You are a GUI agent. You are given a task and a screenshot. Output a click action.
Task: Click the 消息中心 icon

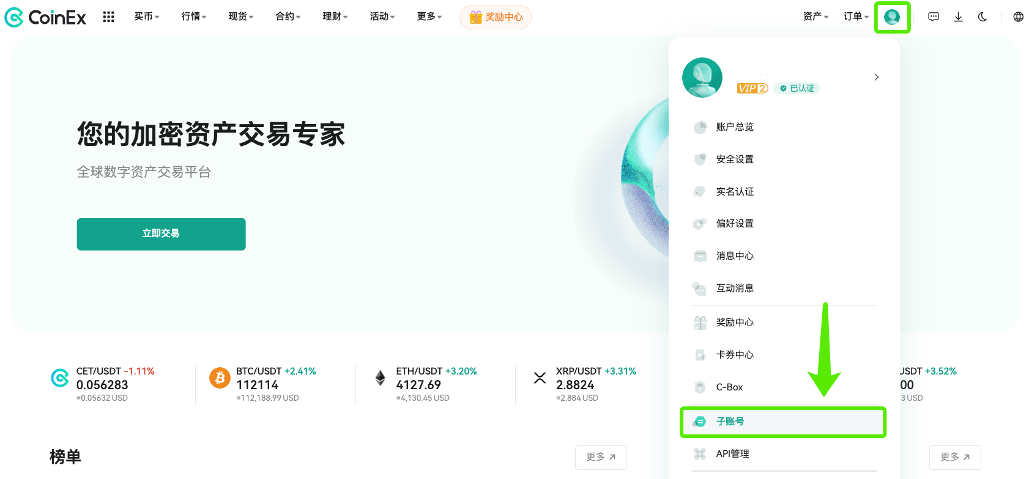[x=700, y=256]
